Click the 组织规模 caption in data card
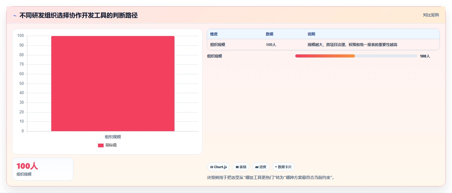452x193 pixels. 24,174
